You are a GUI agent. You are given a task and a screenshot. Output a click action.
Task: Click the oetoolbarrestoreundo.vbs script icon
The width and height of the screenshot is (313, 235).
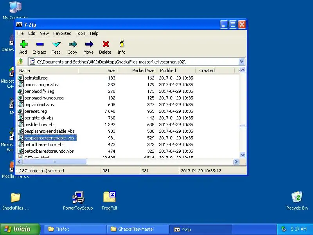(20, 151)
